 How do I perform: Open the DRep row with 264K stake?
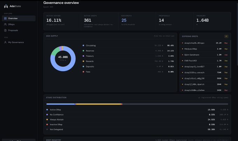pyautogui.click(x=205, y=84)
